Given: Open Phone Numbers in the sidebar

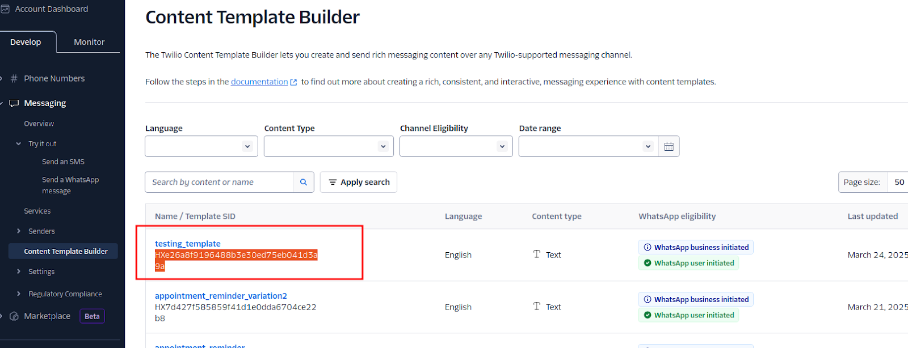Looking at the screenshot, I should [x=54, y=79].
